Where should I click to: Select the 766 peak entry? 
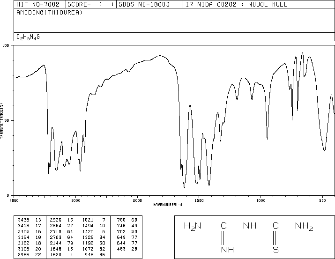(x=127, y=220)
